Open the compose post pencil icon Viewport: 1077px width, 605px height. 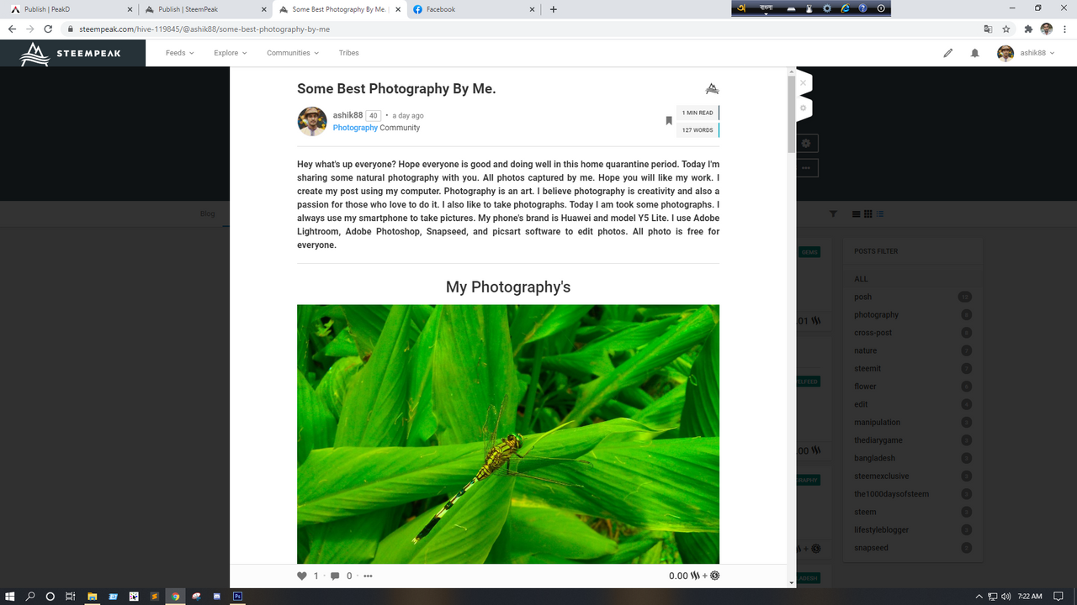[x=948, y=53]
